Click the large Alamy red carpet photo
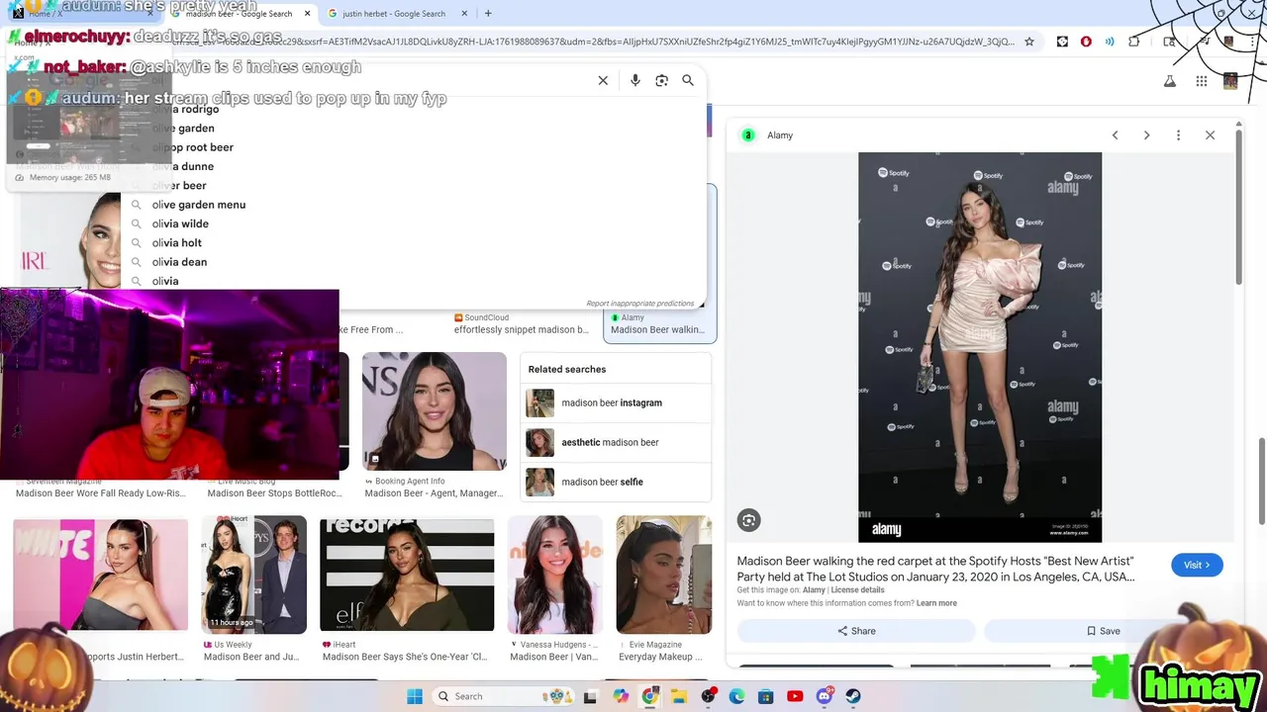The image size is (1267, 712). coord(980,347)
